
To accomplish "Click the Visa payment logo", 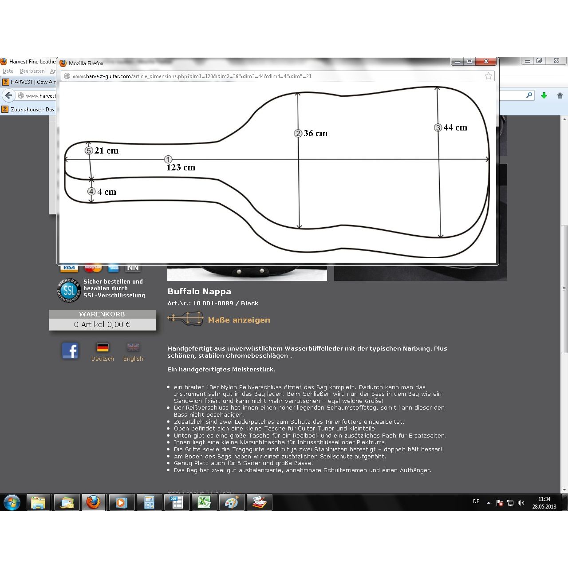I will coord(69,268).
